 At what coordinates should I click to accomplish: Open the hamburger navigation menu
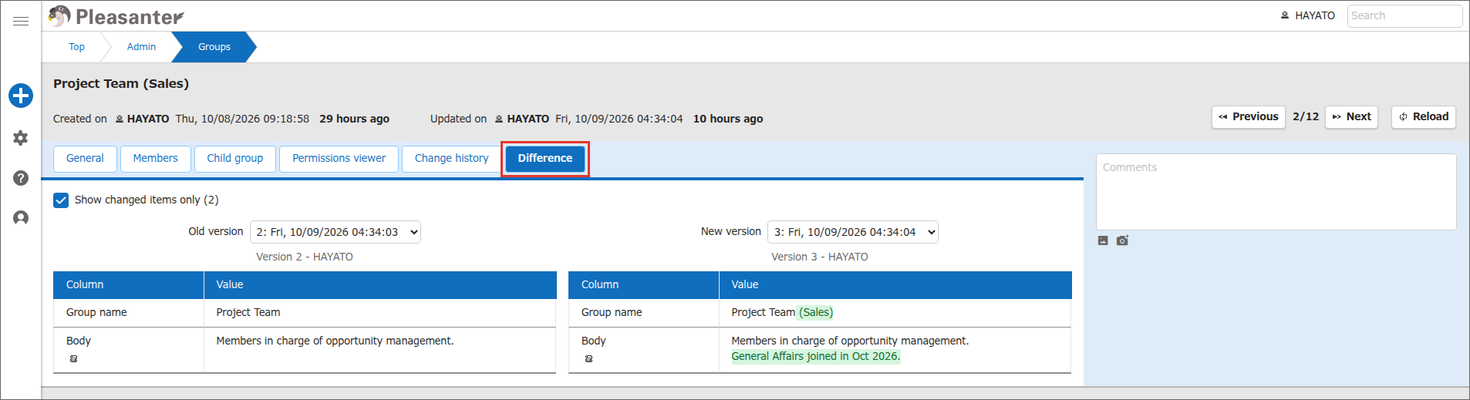21,21
